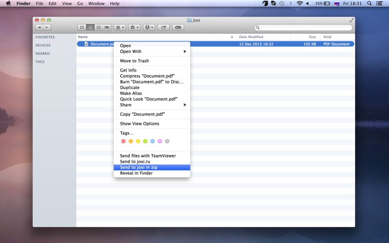The image size is (389, 243).
Task: Open the Go menu in menu bar
Action: coord(80,3)
